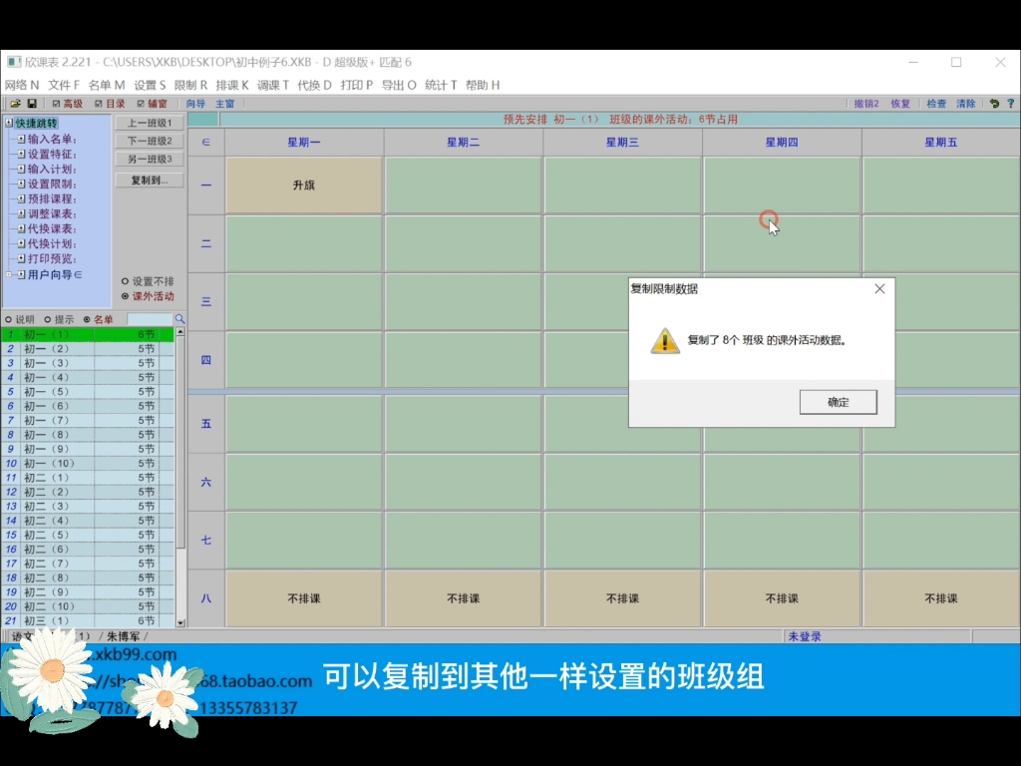Click the green undo arrow icon on the right
Viewport: 1021px width, 766px height.
click(993, 103)
